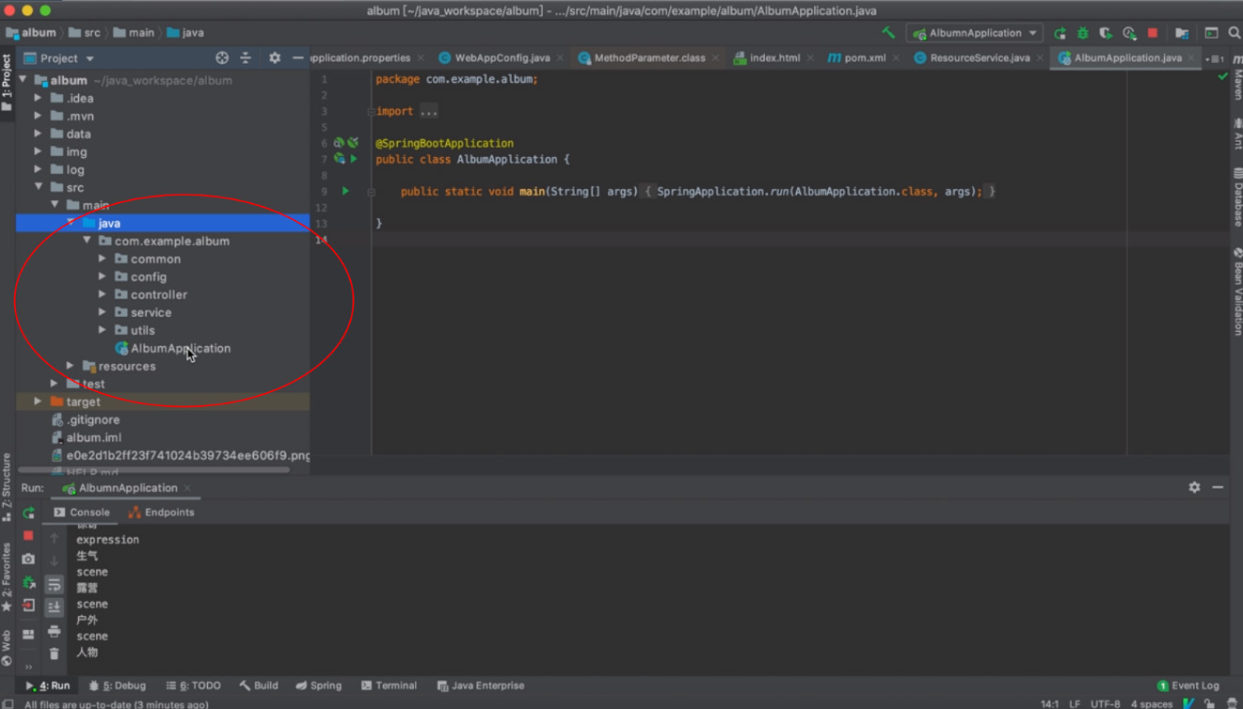Click the Run with Coverage icon
1243x709 pixels.
pyautogui.click(x=1106, y=33)
